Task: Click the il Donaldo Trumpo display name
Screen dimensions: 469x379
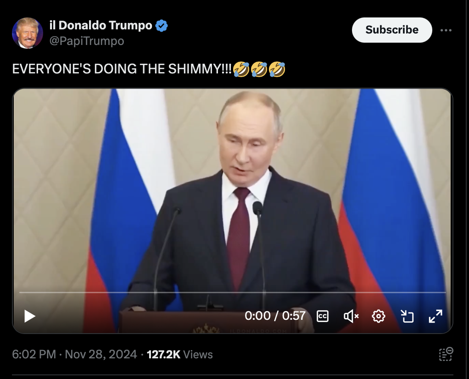Action: (x=101, y=25)
